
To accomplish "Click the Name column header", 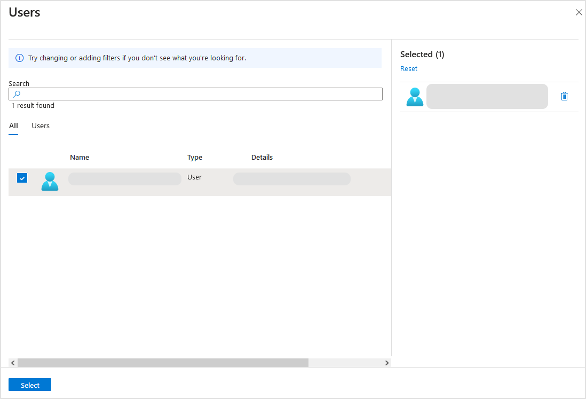I will point(79,157).
